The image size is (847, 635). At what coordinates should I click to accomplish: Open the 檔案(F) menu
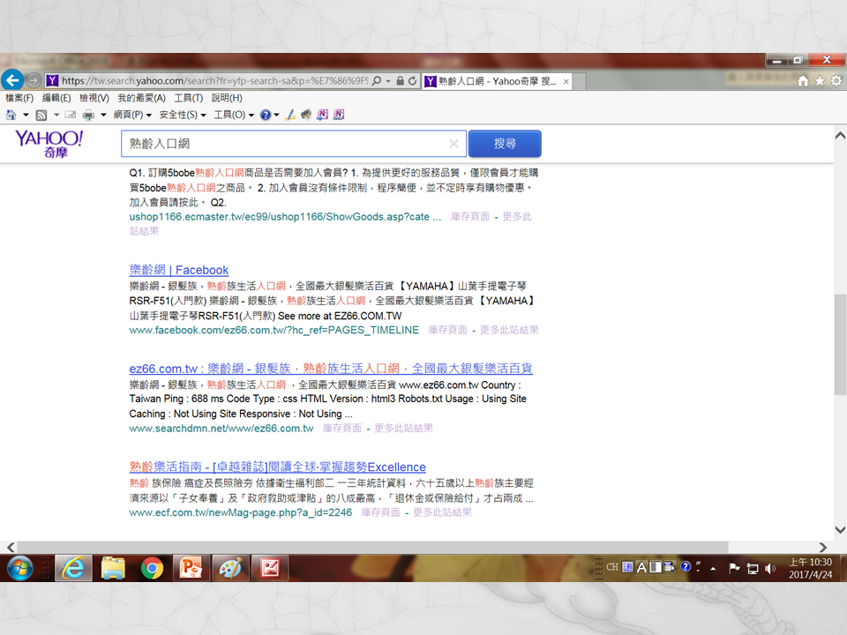[x=19, y=98]
